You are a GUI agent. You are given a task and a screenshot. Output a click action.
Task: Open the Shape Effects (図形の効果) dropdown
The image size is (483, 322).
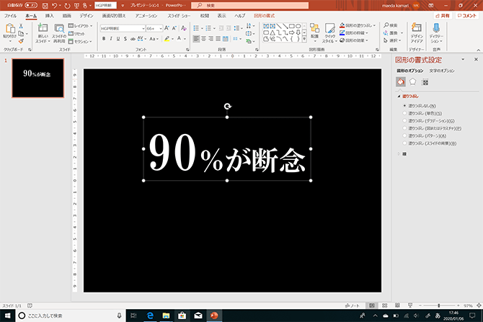point(354,40)
